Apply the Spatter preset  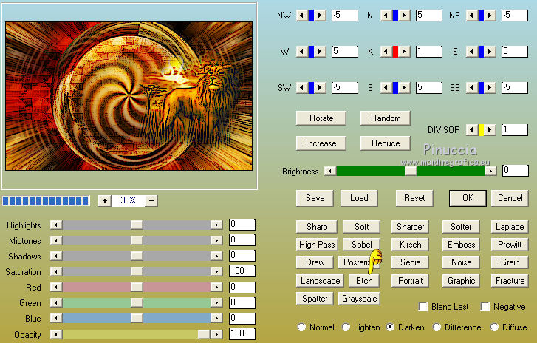pyautogui.click(x=315, y=299)
